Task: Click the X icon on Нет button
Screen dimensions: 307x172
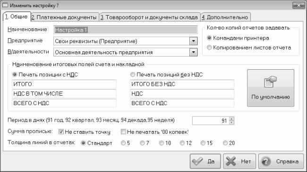Action: click(x=231, y=162)
